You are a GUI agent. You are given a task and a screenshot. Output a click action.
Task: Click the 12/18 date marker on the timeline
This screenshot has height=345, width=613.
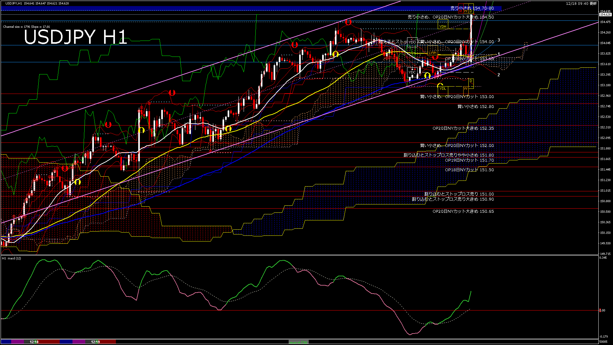click(34, 342)
